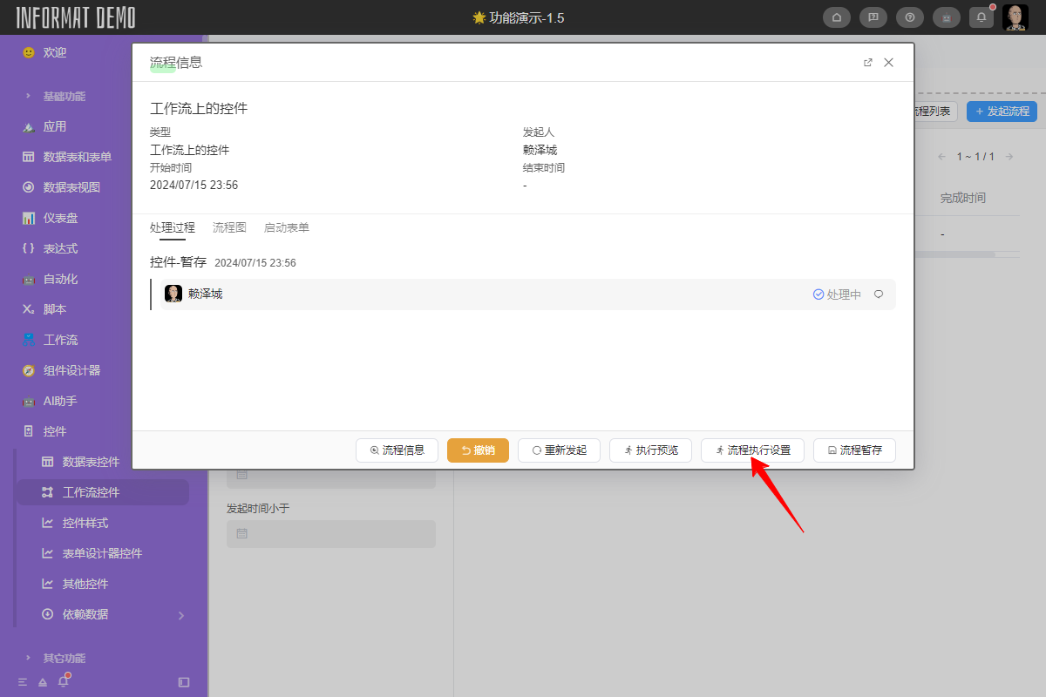1046x697 pixels.
Task: Open the help question mark icon
Action: (909, 17)
